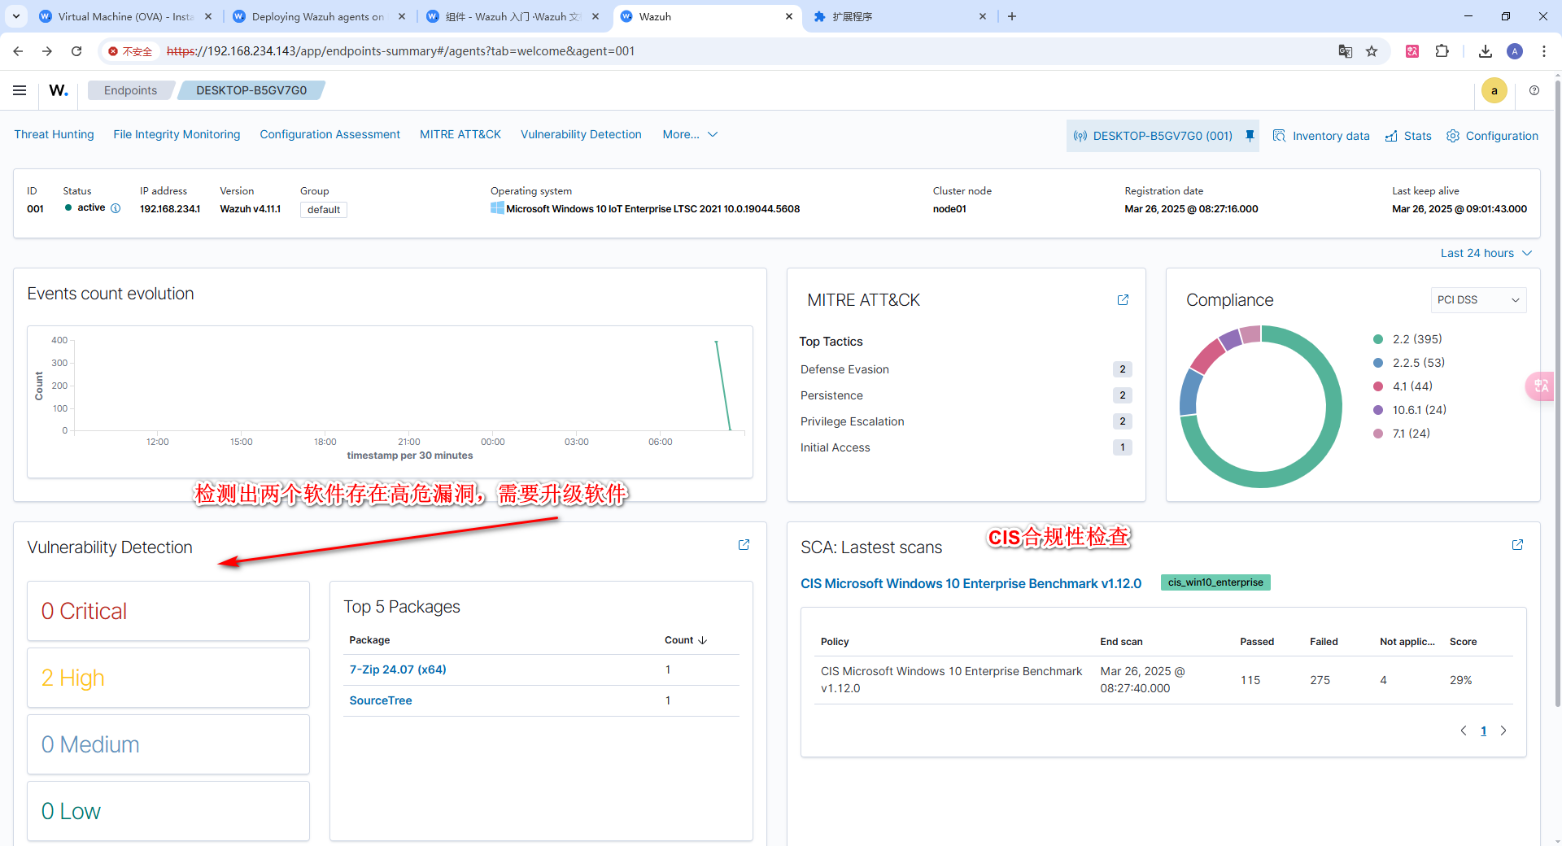Image resolution: width=1562 pixels, height=846 pixels.
Task: Click the cis_win10_enterprise badge
Action: 1215,582
